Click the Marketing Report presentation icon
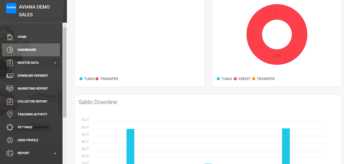Image resolution: width=344 pixels, height=164 pixels. 10,89
